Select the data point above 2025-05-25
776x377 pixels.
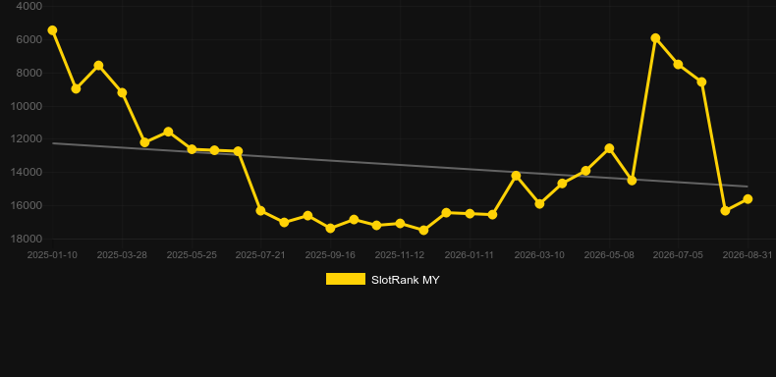[x=192, y=149]
